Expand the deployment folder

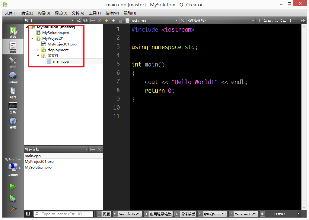tap(38, 50)
